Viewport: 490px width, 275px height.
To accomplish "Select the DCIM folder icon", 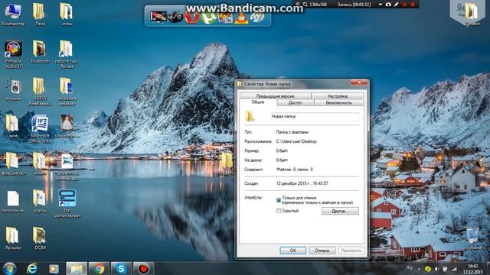I will (x=40, y=238).
